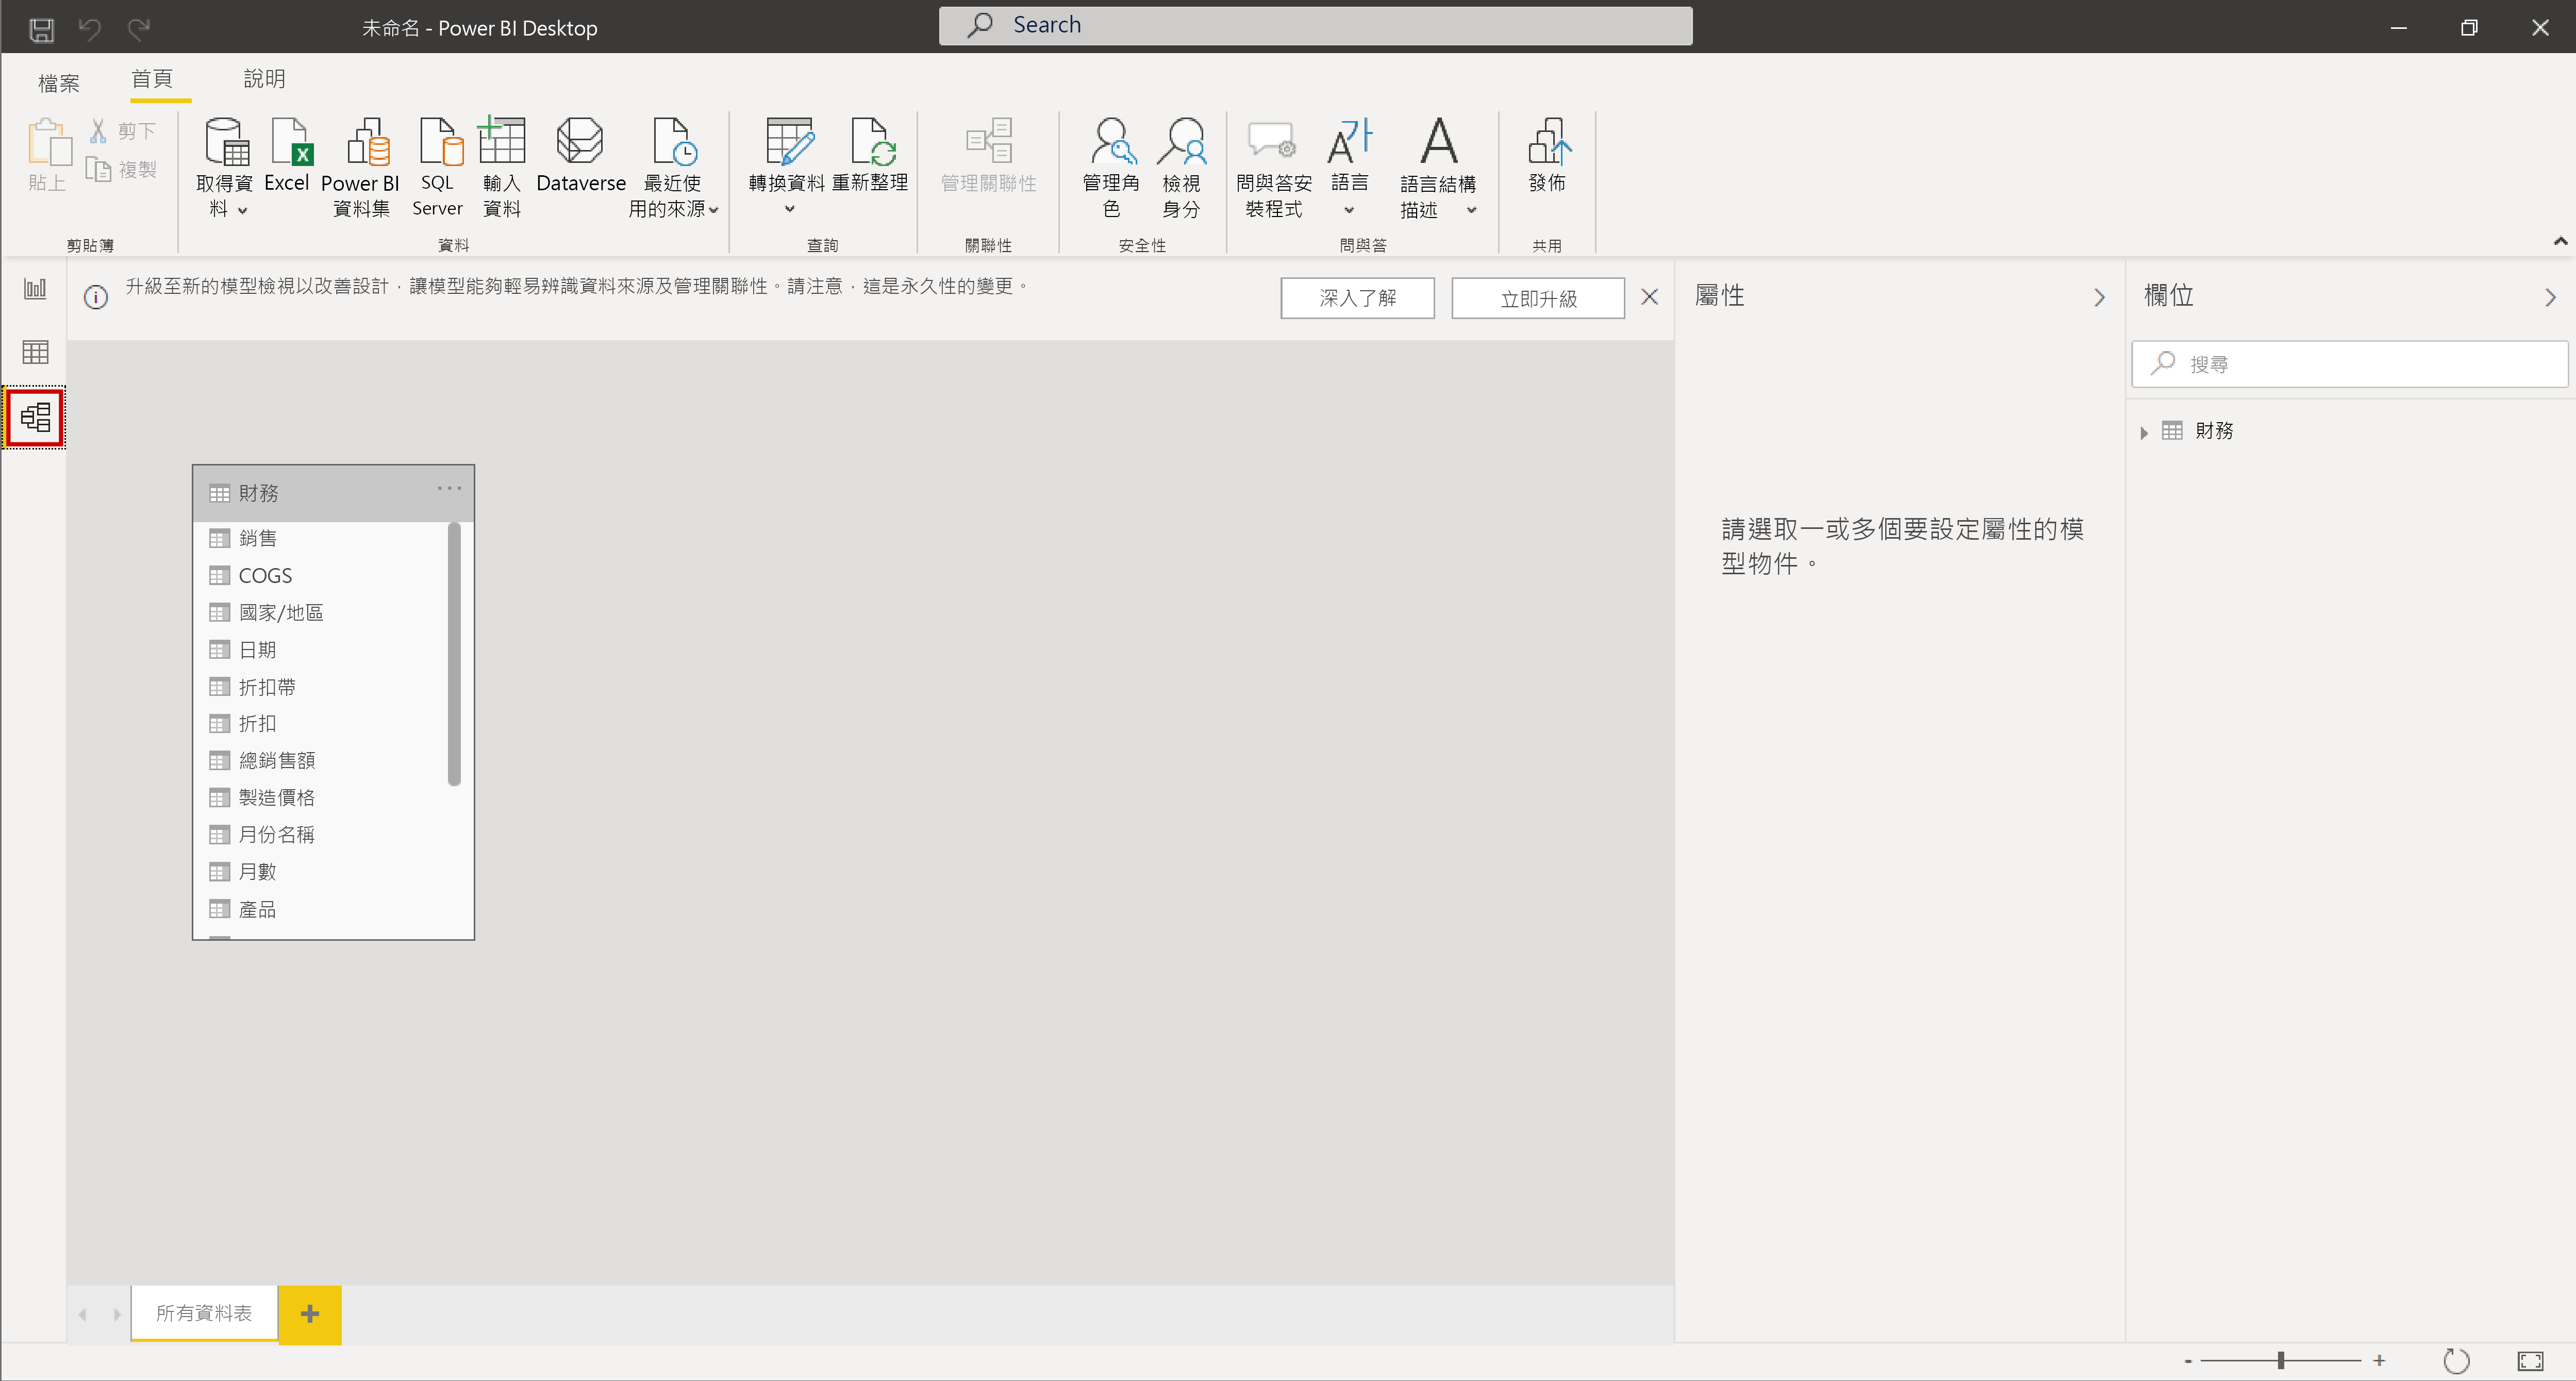Click 重新整理 refresh button
This screenshot has height=1381, width=2576.
[870, 156]
